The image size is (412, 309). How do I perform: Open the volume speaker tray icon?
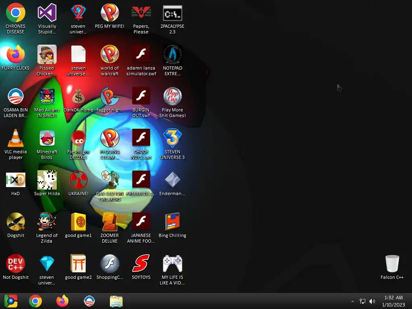(x=372, y=301)
